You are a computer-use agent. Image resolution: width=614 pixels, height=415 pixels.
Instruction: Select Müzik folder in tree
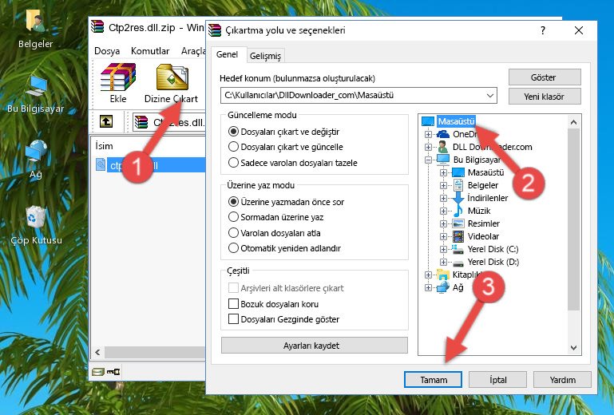(x=471, y=211)
